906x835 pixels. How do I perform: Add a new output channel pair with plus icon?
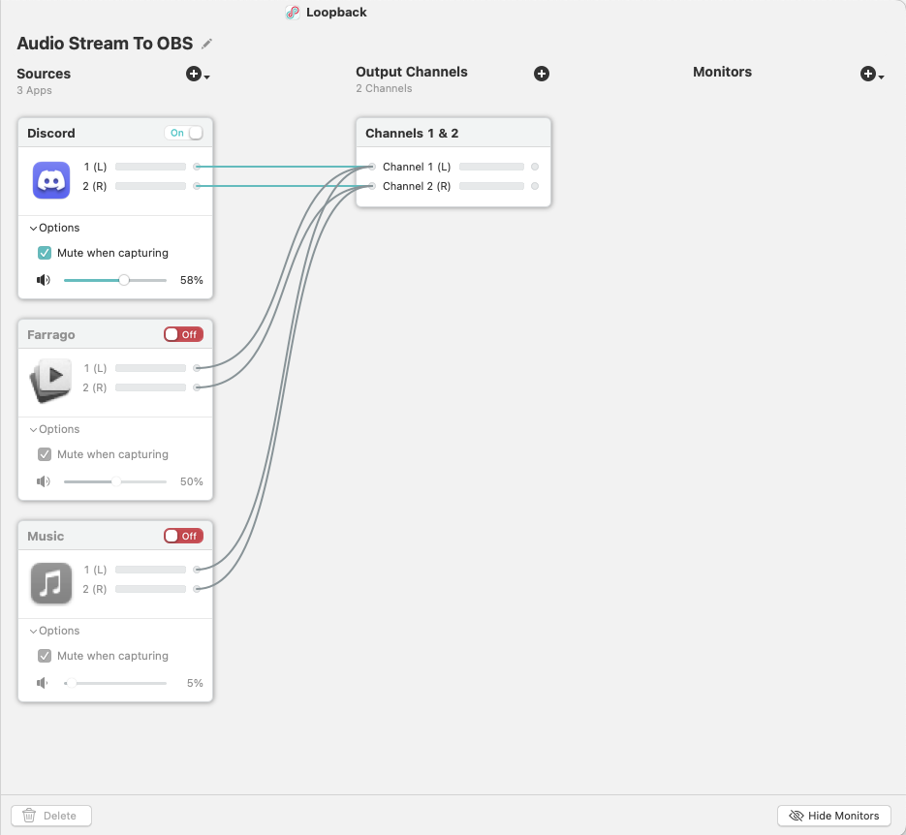point(542,74)
